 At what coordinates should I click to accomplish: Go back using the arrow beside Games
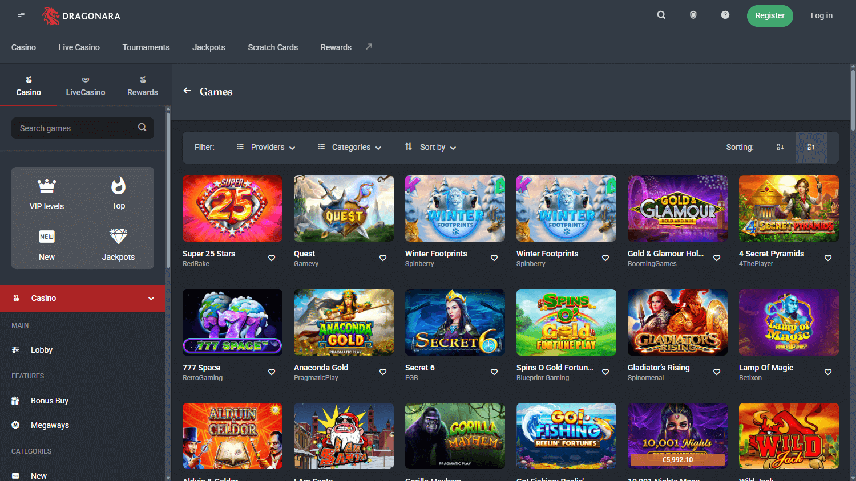click(x=187, y=91)
